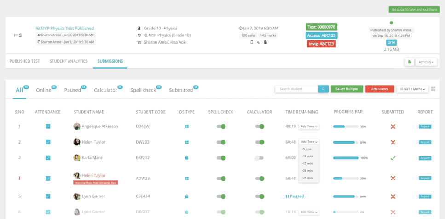Switch to Student Analytics tab
Viewport: 445px width, 219px height.
pyautogui.click(x=69, y=61)
